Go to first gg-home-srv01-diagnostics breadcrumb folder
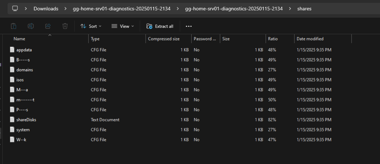 pos(122,9)
